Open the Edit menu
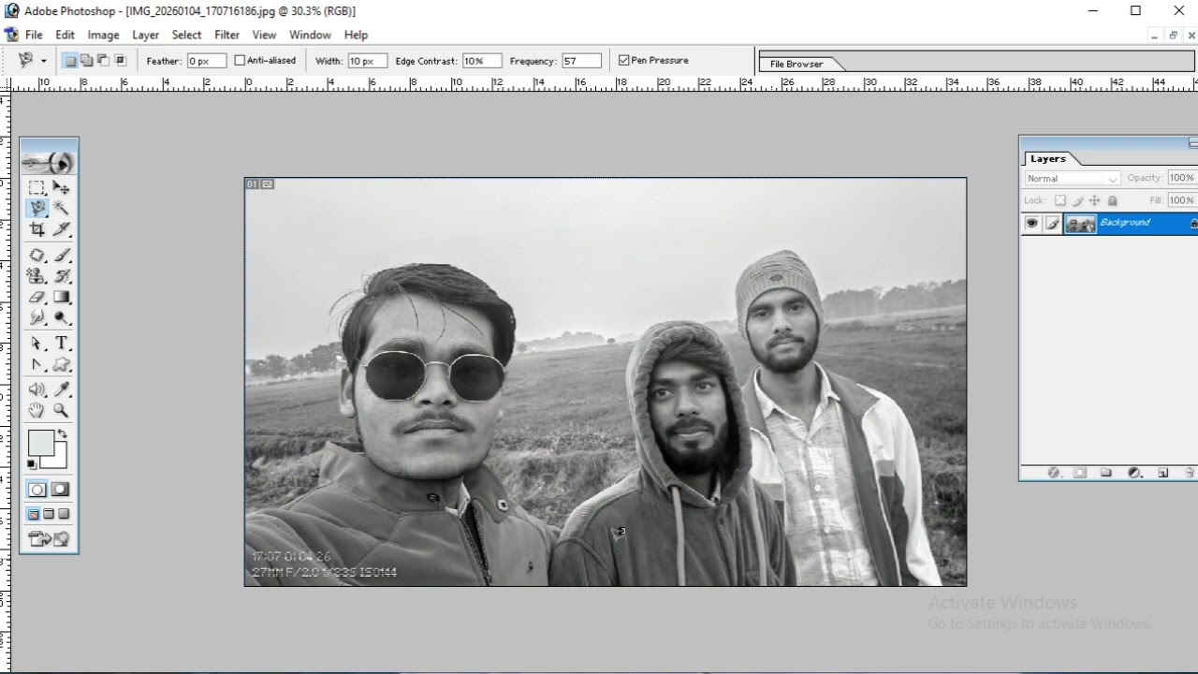This screenshot has width=1198, height=674. [x=65, y=35]
